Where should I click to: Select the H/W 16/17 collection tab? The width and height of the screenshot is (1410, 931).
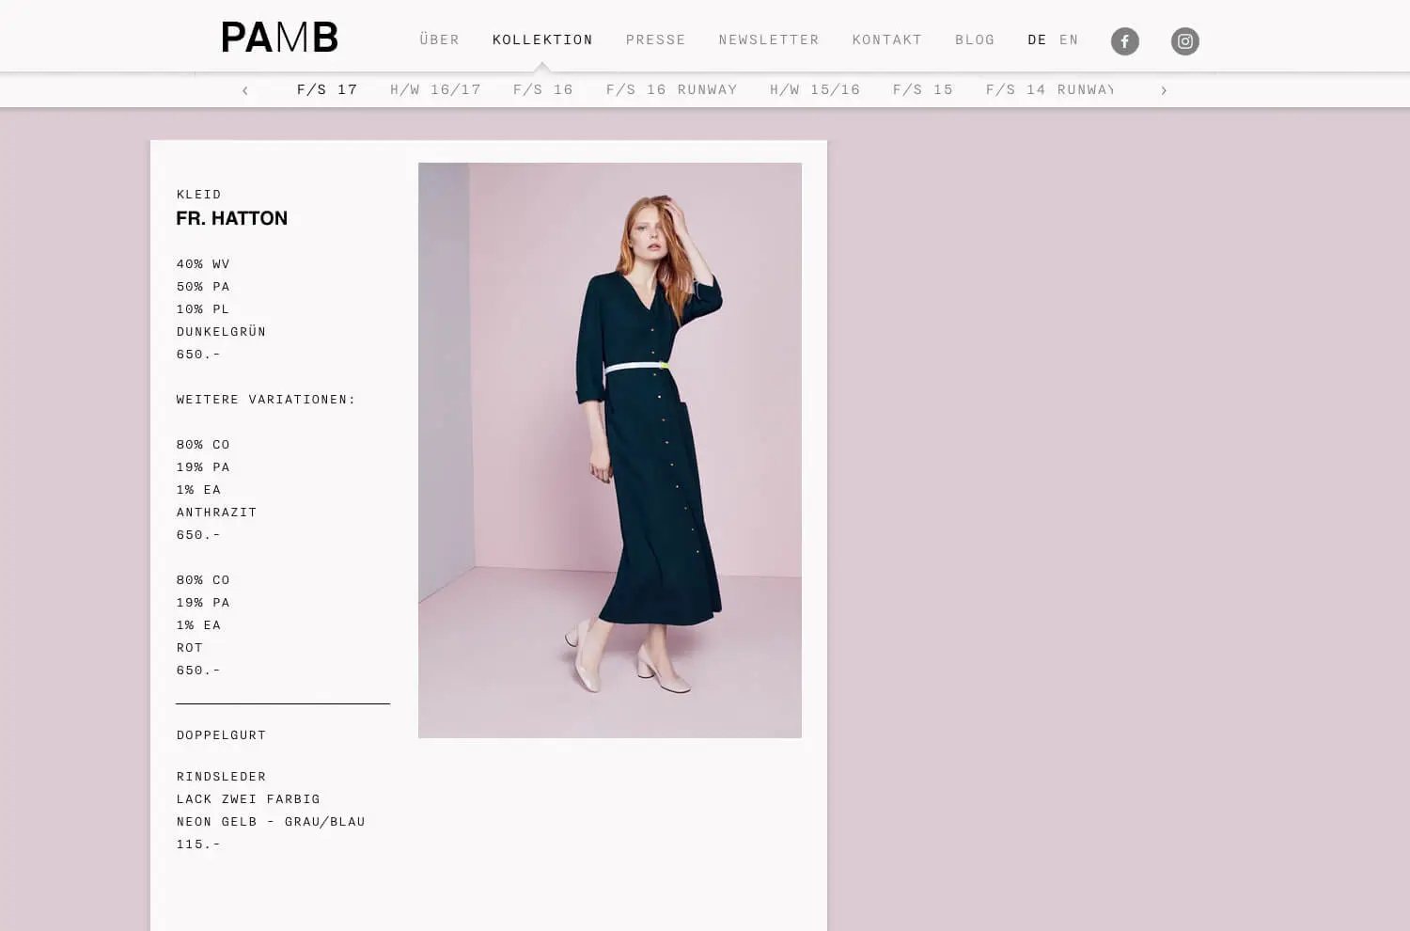coord(435,90)
